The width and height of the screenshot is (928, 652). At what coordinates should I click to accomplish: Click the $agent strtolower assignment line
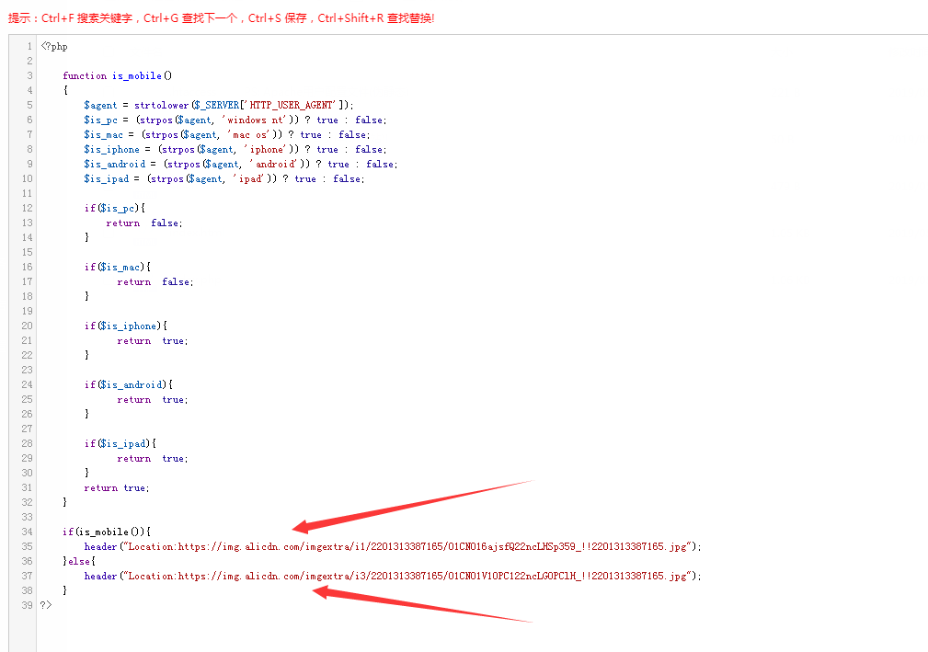[218, 105]
